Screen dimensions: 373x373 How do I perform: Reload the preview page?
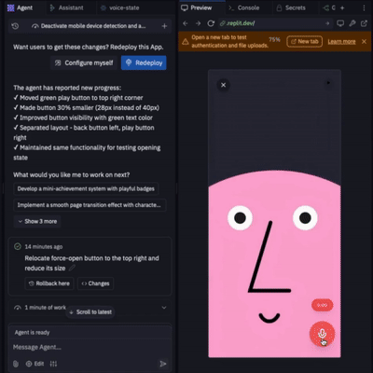pyautogui.click(x=211, y=23)
